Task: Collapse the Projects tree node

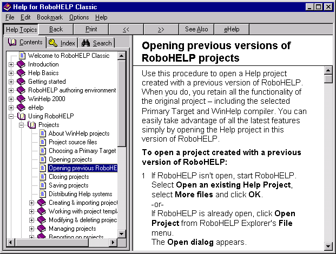Action: (22, 125)
